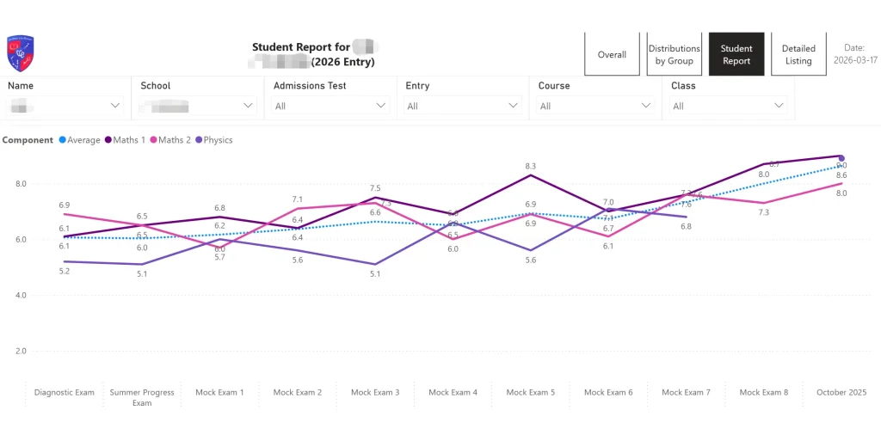The image size is (881, 441).
Task: Open the Class filter dropdown
Action: pos(779,106)
